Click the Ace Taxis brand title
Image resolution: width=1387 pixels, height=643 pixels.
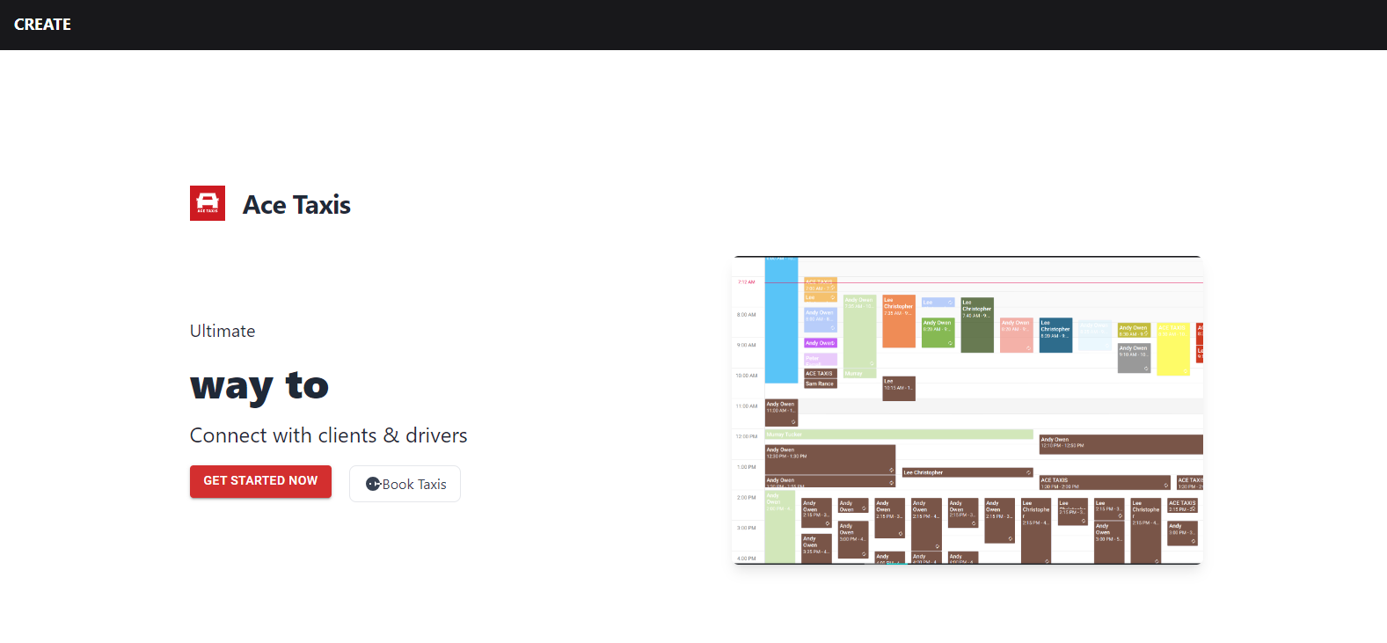(x=296, y=205)
